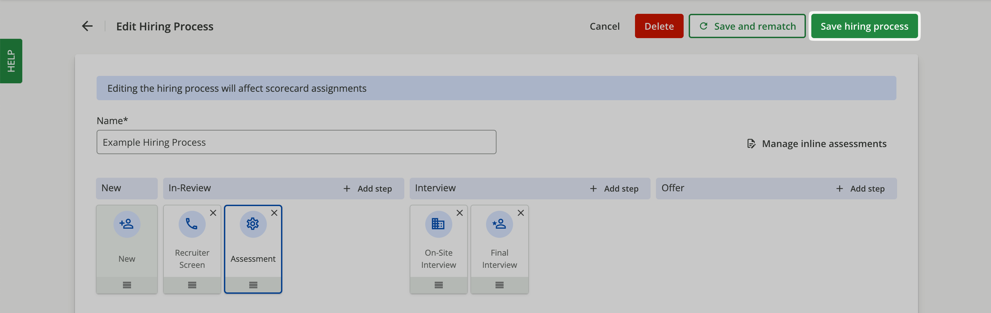
Task: Remove the Final Interview step
Action: click(x=521, y=213)
